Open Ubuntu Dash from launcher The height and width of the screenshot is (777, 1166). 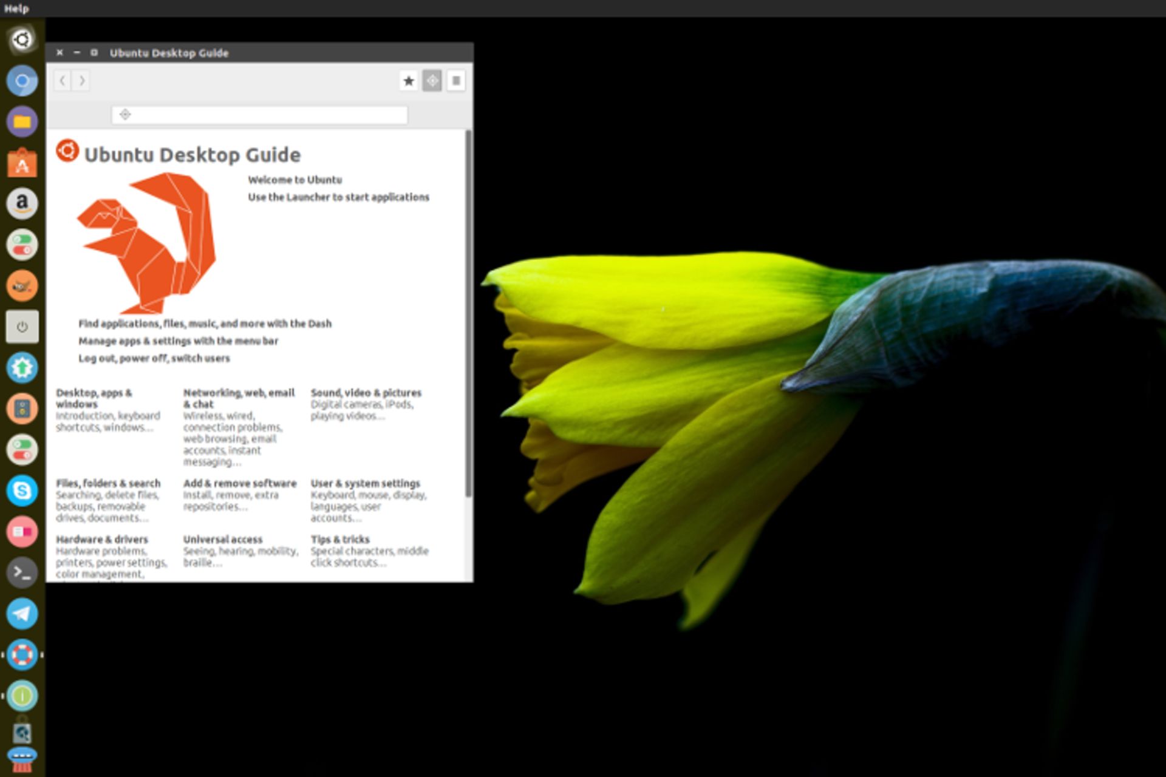click(x=22, y=40)
